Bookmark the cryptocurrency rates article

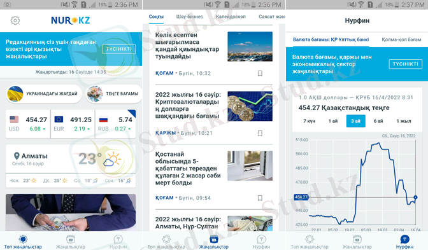(260, 133)
